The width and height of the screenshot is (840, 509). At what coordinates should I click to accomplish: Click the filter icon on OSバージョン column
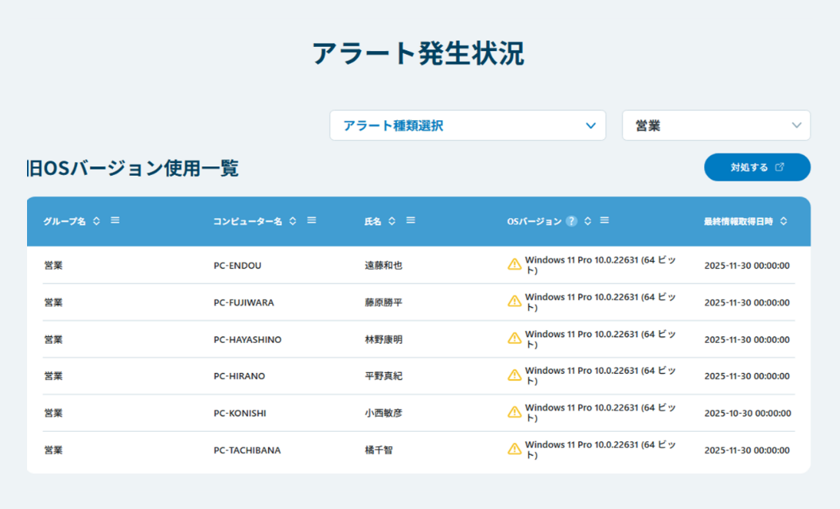point(604,221)
